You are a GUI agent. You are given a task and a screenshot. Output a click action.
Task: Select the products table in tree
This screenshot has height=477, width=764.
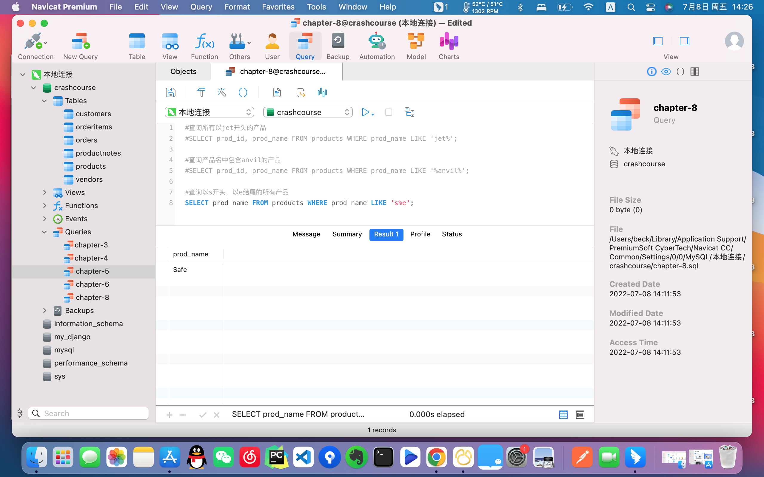pyautogui.click(x=91, y=166)
